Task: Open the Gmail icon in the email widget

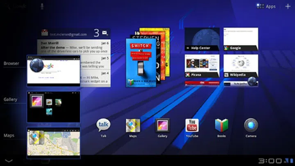Action: pos(45,32)
